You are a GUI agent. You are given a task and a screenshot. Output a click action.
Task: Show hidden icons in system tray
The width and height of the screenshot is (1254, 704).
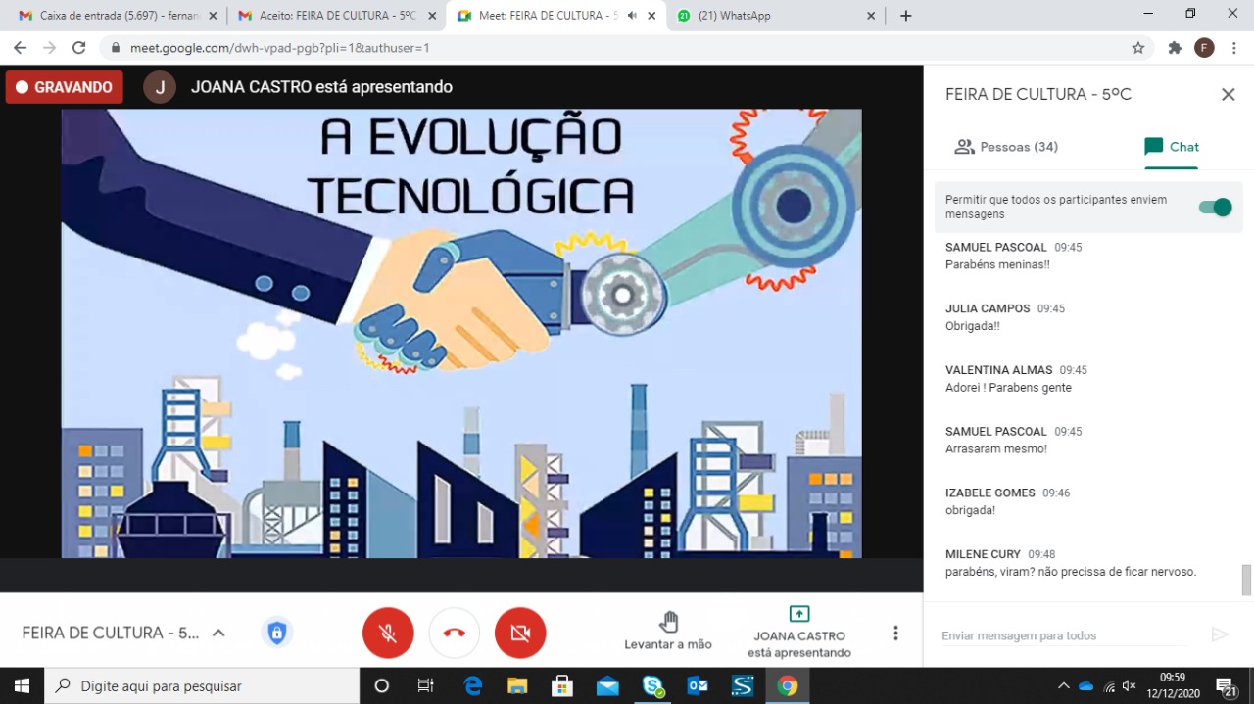pos(1063,686)
